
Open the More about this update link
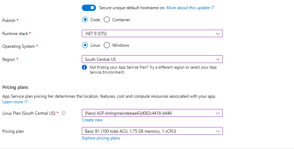point(188,7)
